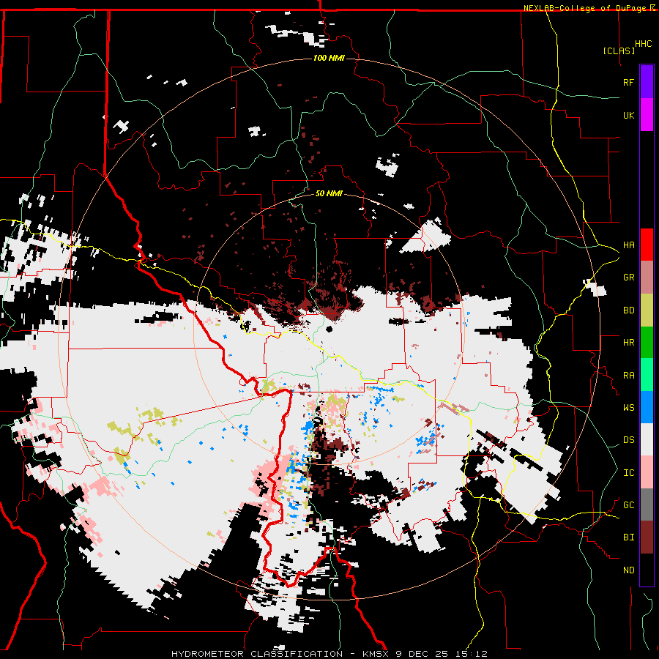Click the "100 NMI" range ring label

[x=329, y=58]
